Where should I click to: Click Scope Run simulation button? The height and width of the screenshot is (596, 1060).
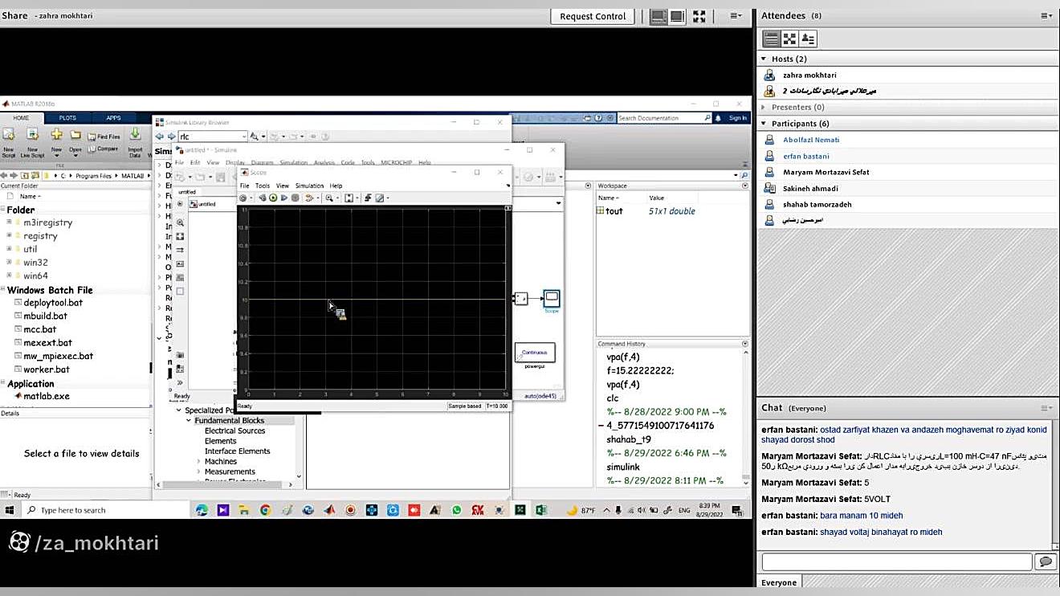273,198
